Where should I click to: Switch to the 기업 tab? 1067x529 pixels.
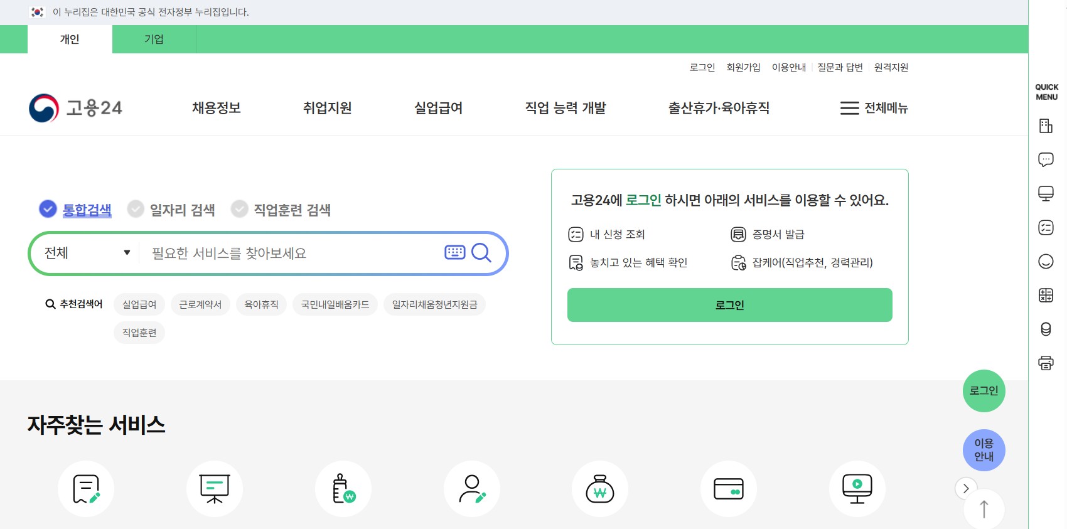click(154, 39)
